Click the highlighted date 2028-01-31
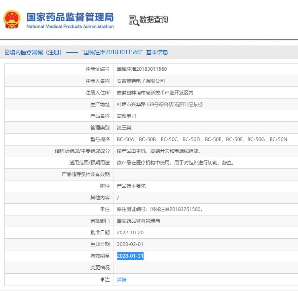This screenshot has width=298, height=291. 130,256
